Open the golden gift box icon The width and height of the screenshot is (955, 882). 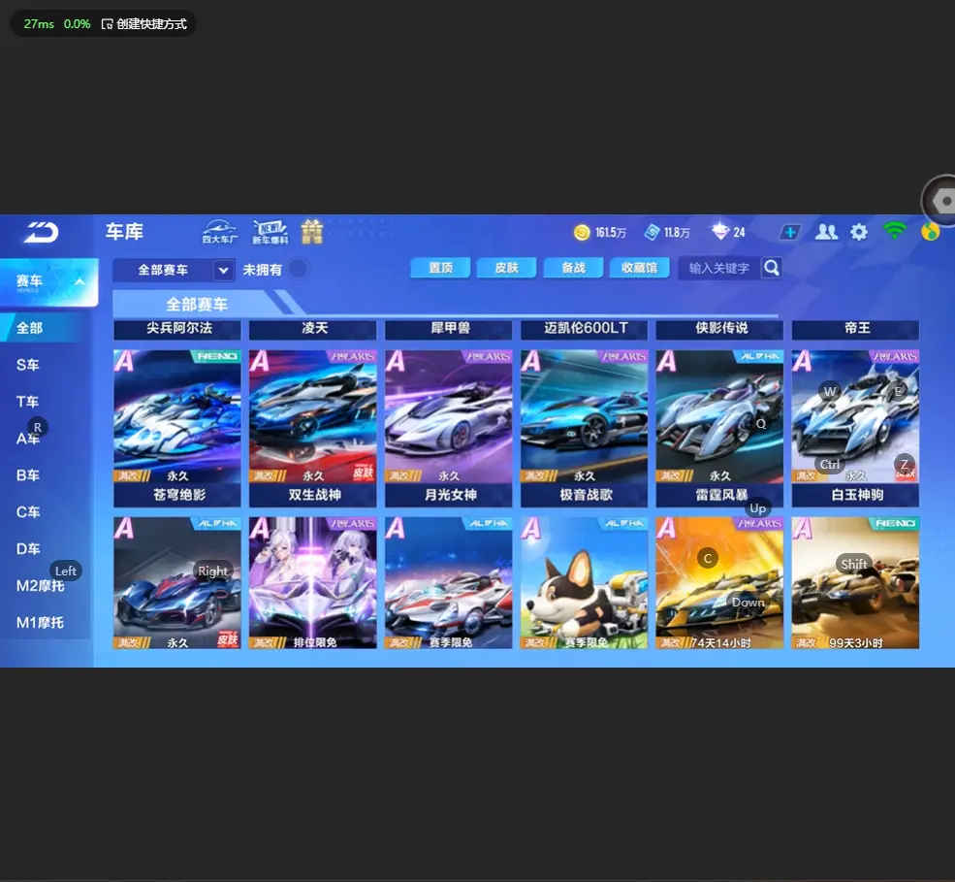(x=312, y=232)
